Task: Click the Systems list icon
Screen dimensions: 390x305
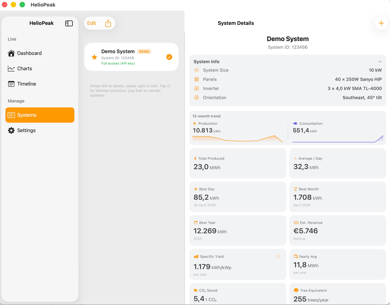Action: click(11, 115)
